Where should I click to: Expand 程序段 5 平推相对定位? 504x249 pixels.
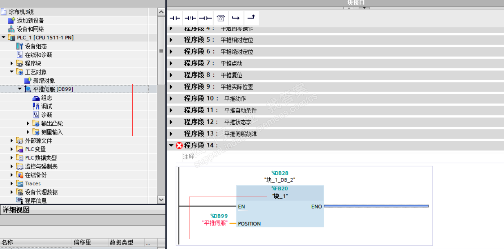coord(171,40)
